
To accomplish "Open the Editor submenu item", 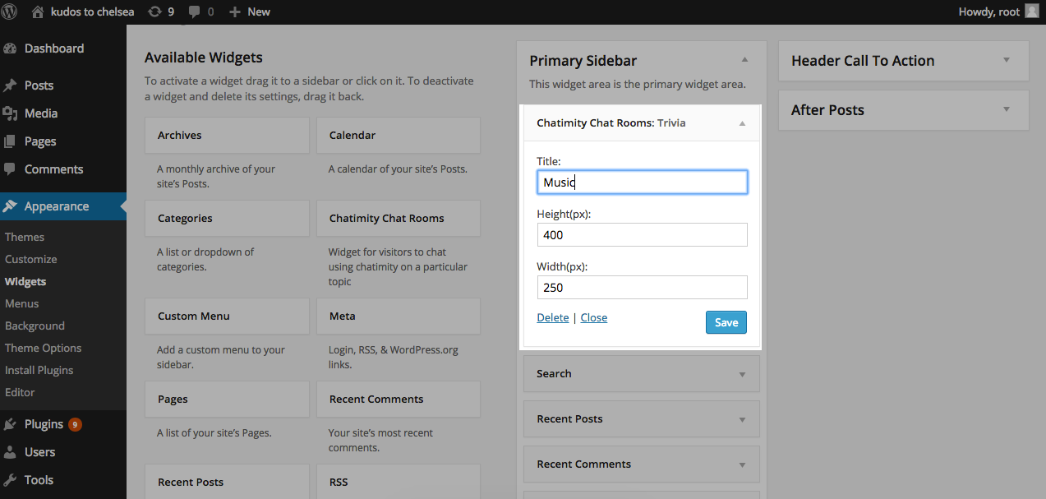I will (20, 392).
